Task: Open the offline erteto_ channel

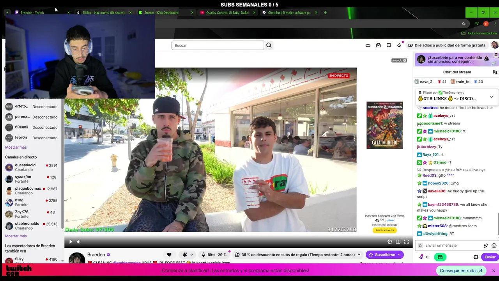Action: [x=31, y=107]
